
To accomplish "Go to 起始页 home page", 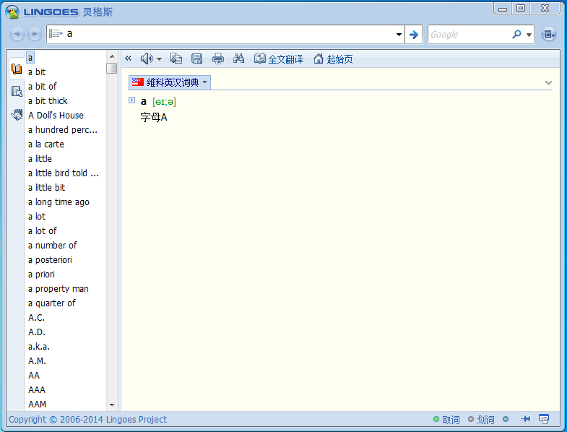I will click(x=333, y=59).
